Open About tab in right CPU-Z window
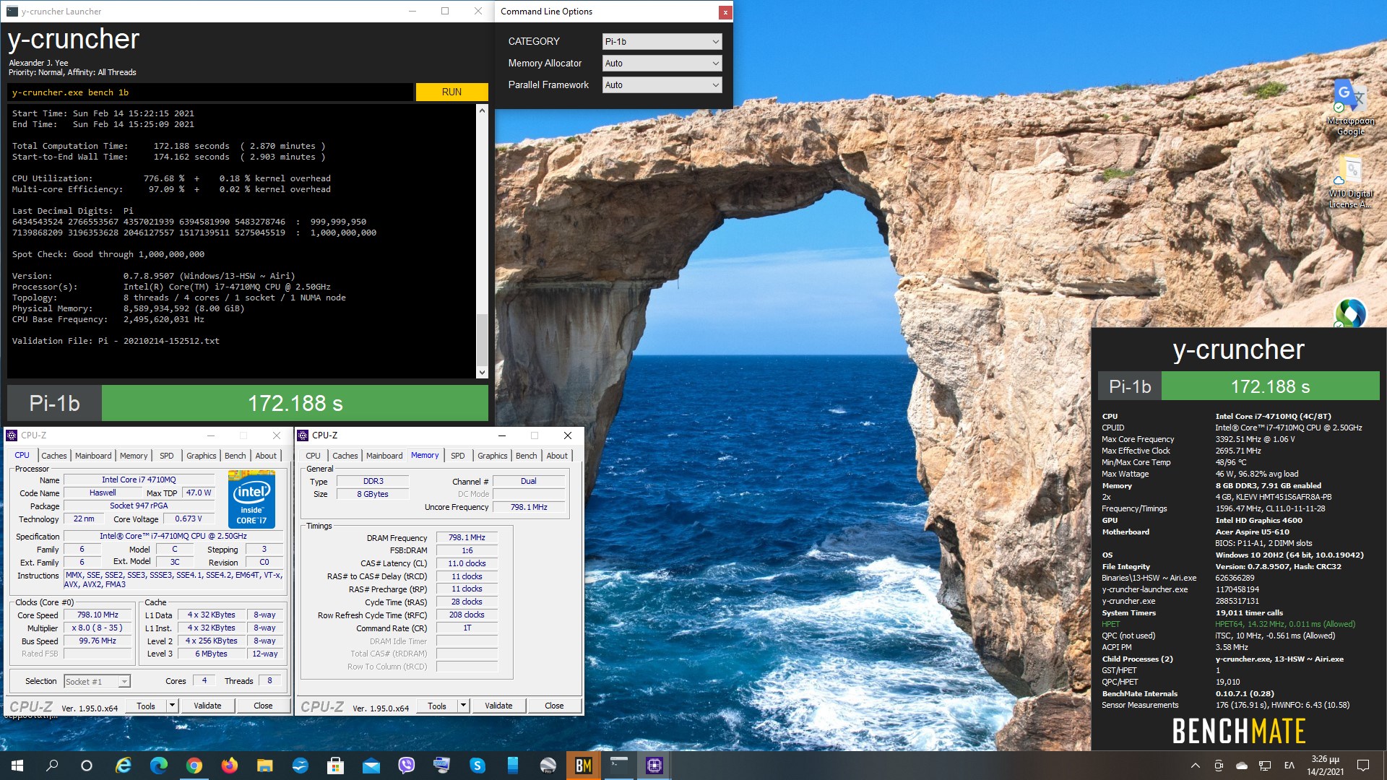The width and height of the screenshot is (1387, 780). coord(557,456)
